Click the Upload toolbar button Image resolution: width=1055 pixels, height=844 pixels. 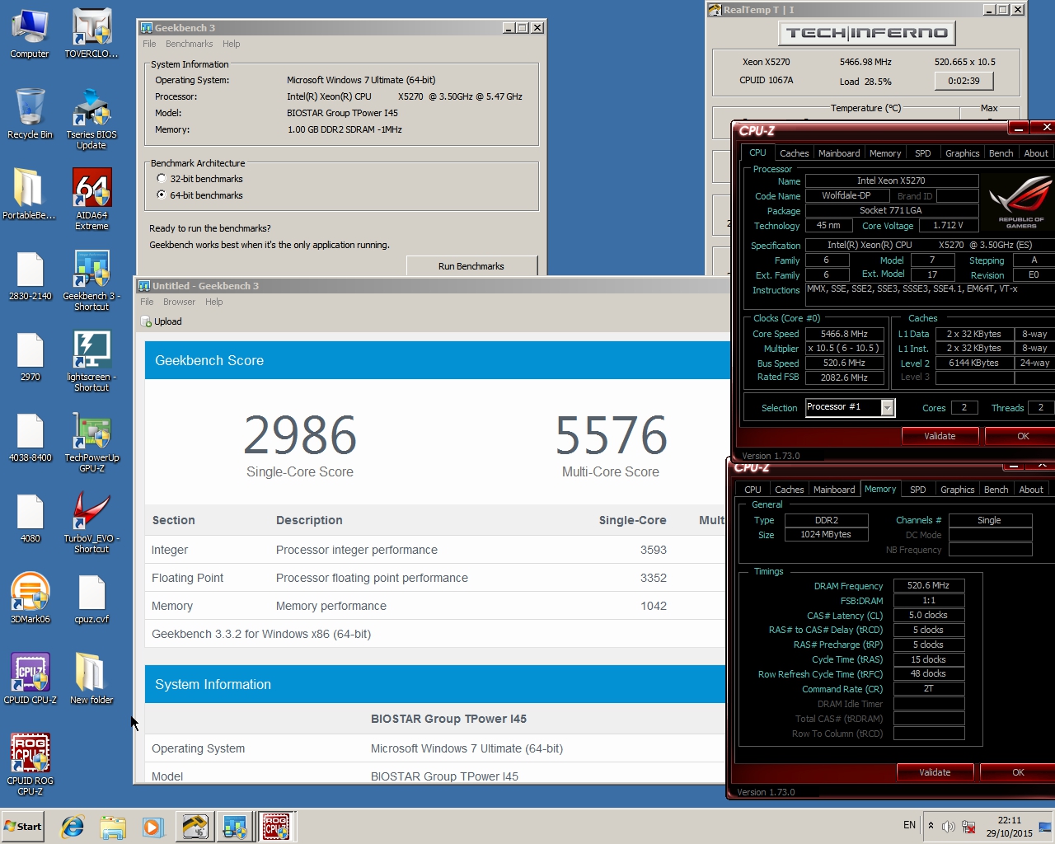tap(162, 321)
